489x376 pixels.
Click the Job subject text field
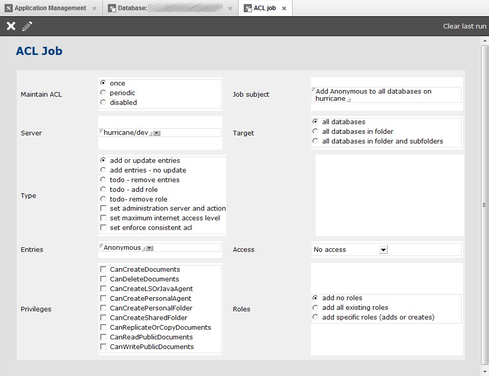coord(386,95)
